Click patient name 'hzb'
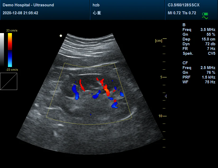This screenshot has width=218, height=168. tap(96, 5)
